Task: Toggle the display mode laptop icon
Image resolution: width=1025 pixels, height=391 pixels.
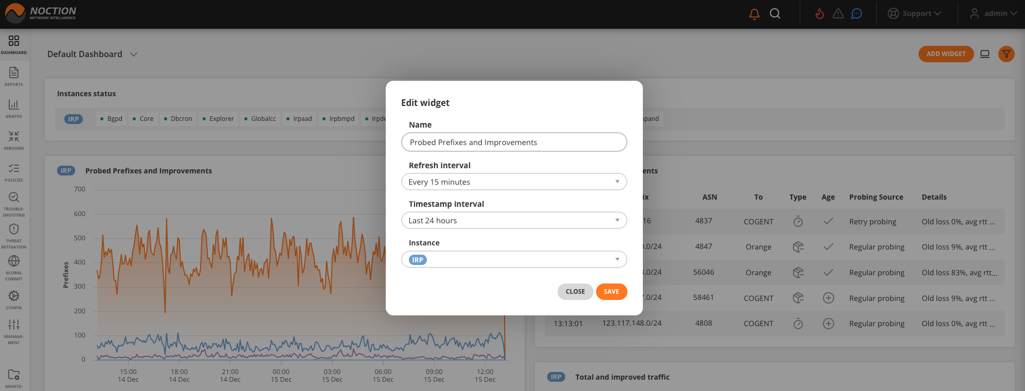Action: point(984,54)
